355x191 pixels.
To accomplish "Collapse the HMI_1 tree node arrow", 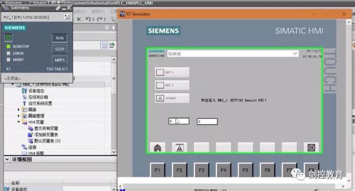I will [13, 84].
